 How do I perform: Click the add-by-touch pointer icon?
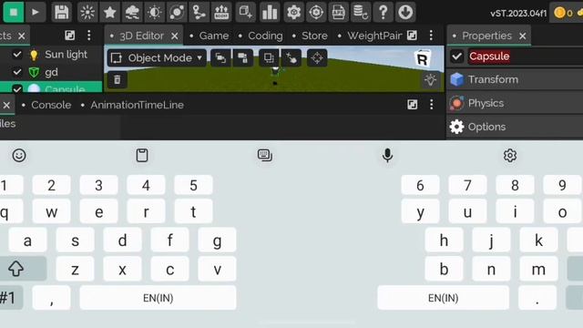[x=291, y=58]
